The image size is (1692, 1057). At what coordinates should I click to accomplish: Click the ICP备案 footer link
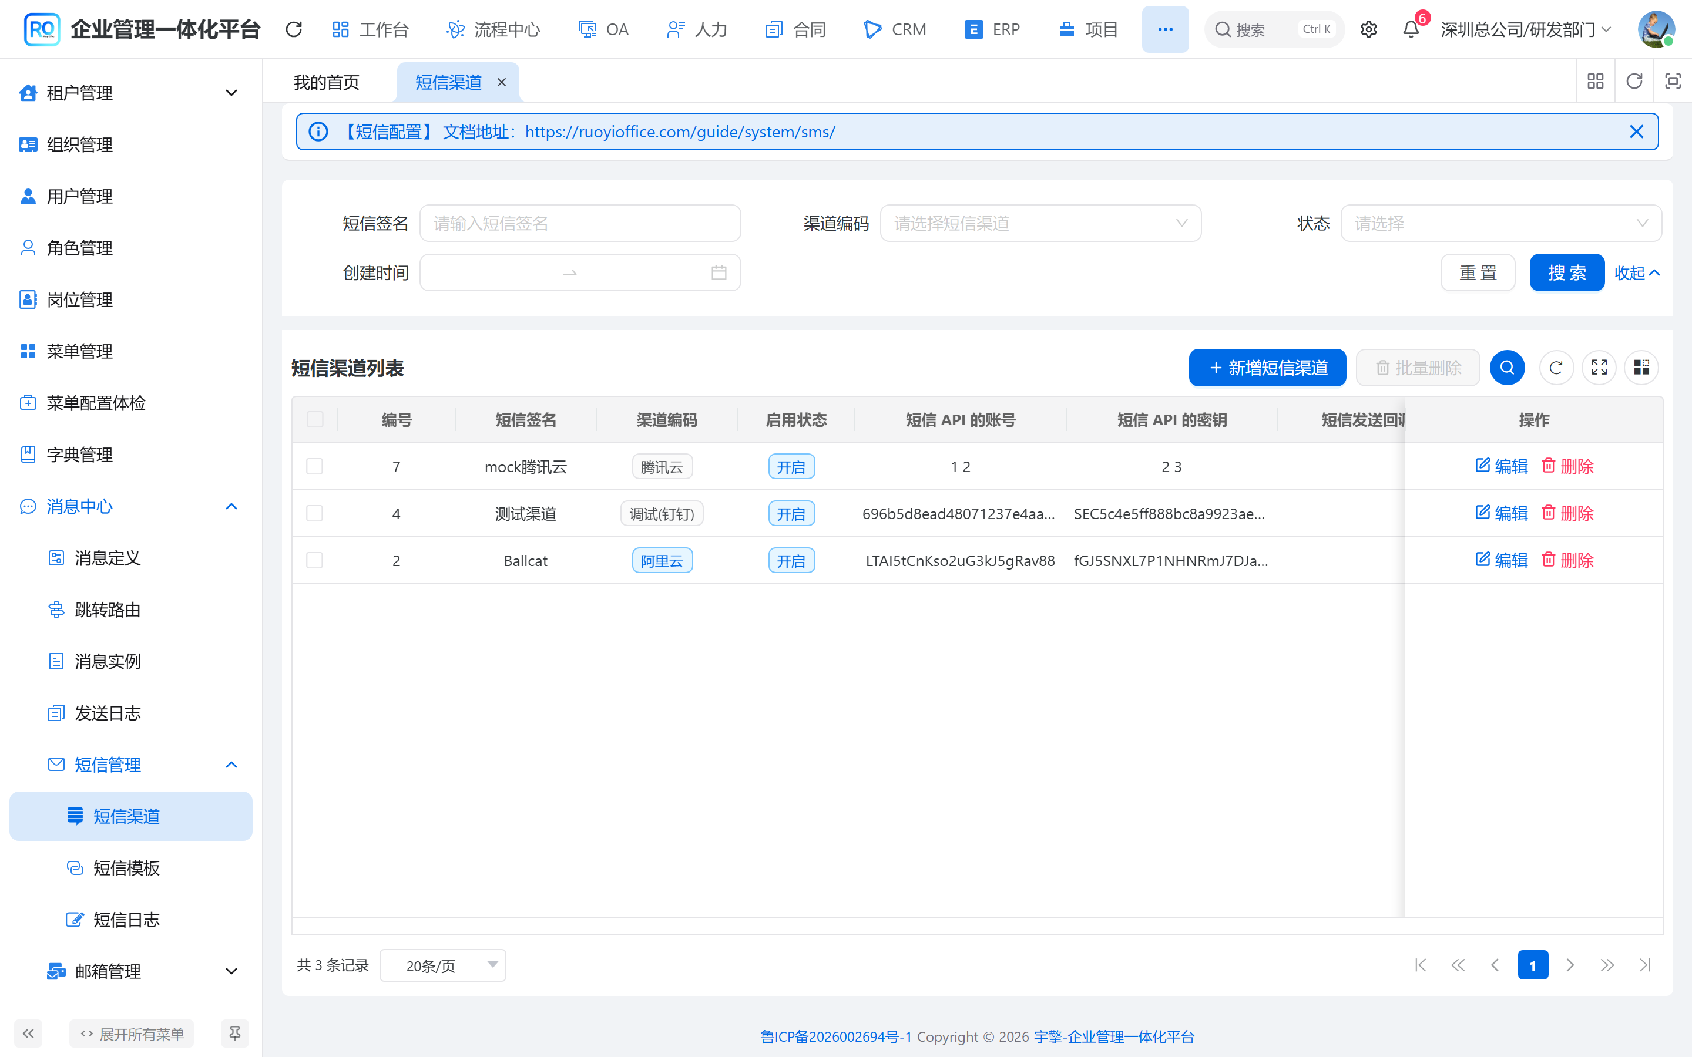click(x=836, y=1036)
